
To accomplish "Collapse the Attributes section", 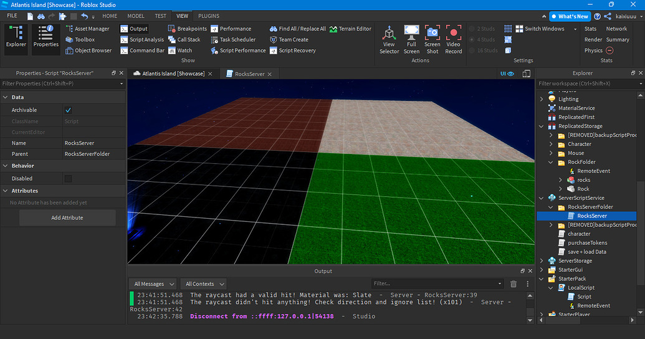I will point(6,191).
